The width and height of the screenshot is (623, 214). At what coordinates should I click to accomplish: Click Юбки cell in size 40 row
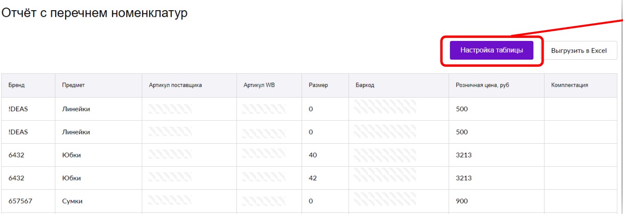99,155
